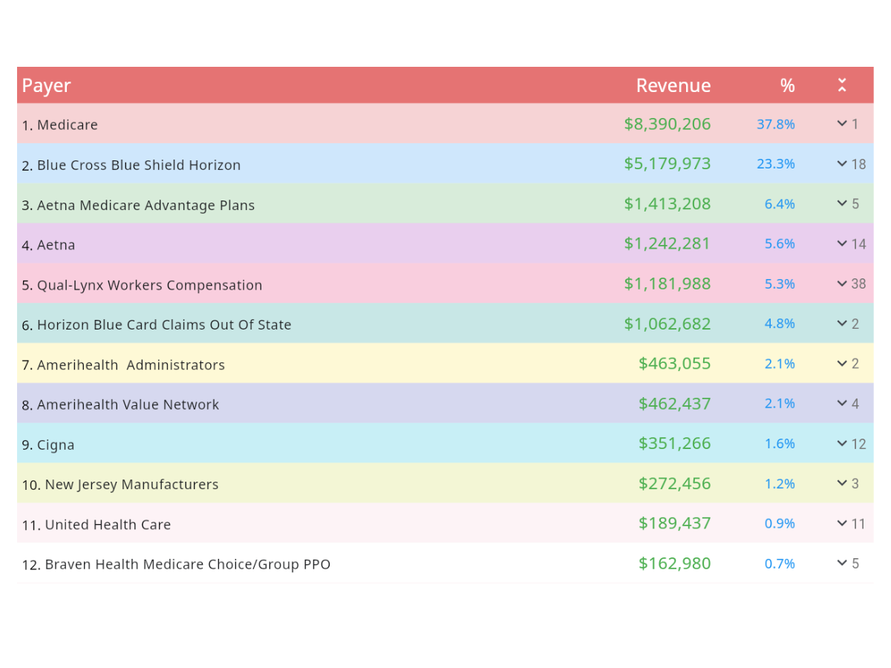
Task: Select '2. Blue Cross Blue Shield Horizon' name
Action: [131, 165]
